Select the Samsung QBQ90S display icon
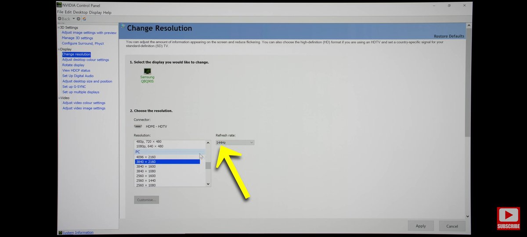The image size is (527, 237). (147, 72)
